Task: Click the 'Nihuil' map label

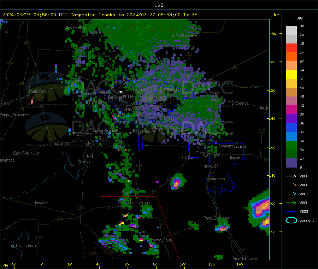Action: (83, 161)
